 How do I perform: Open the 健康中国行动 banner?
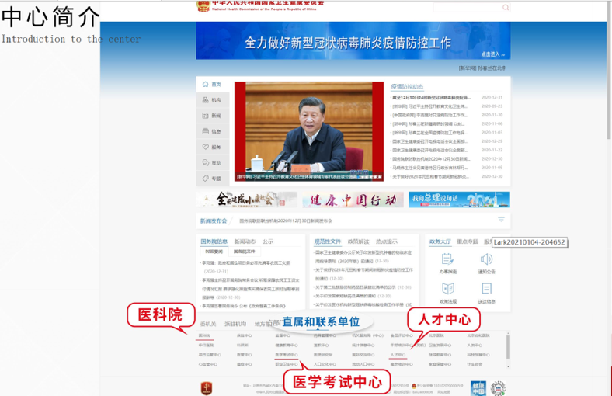[x=353, y=200]
